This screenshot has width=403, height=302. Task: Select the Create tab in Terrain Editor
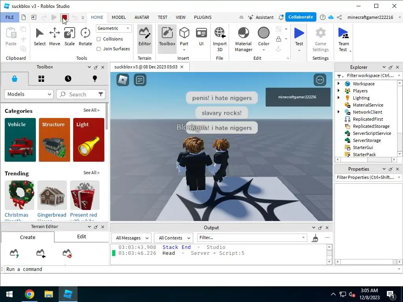[28, 237]
